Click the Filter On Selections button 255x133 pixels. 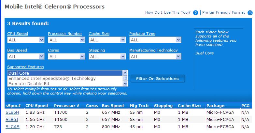[x=157, y=79]
